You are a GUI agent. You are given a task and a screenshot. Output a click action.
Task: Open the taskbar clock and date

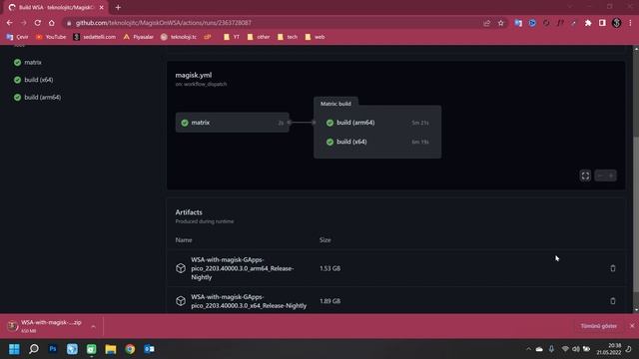coord(609,349)
